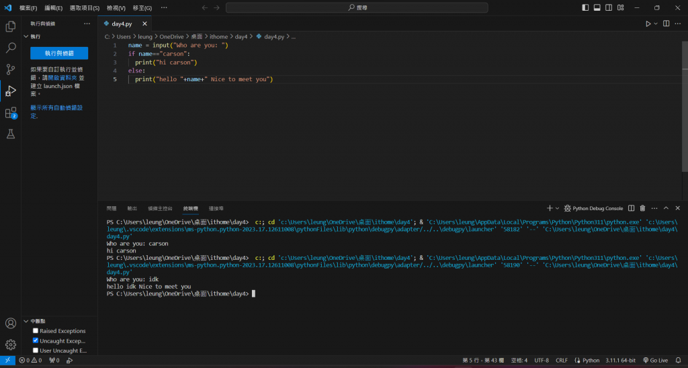
Task: Open the Search view in activity bar
Action: coord(11,48)
